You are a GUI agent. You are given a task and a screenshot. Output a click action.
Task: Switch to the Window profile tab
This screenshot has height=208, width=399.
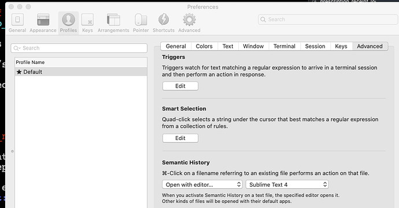pos(253,46)
